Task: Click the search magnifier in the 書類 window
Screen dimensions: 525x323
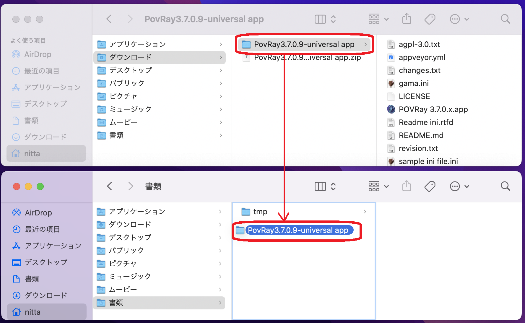Action: 505,186
